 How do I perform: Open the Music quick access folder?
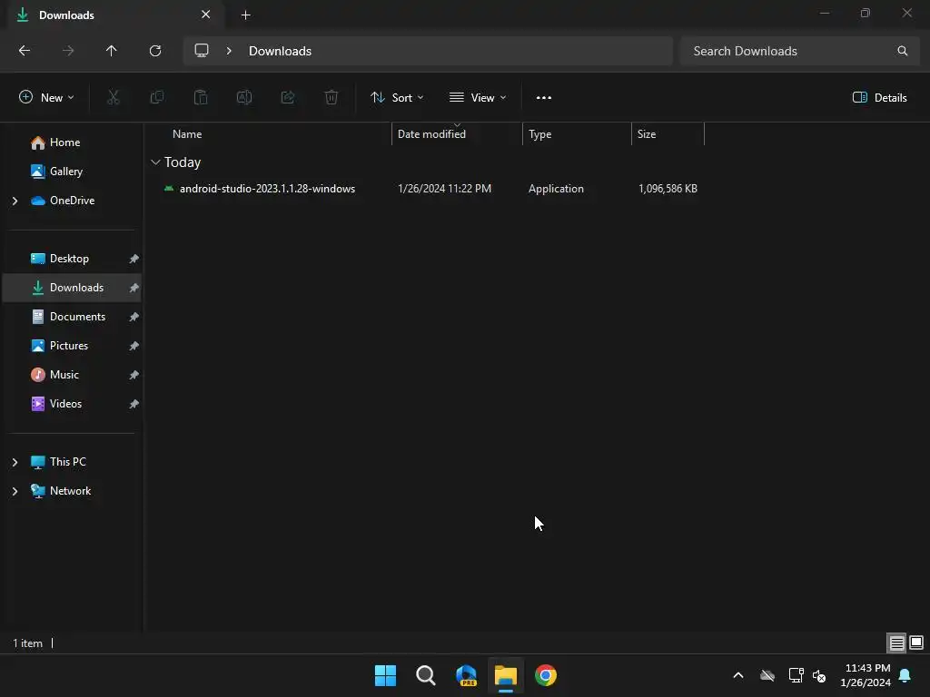[x=64, y=375]
